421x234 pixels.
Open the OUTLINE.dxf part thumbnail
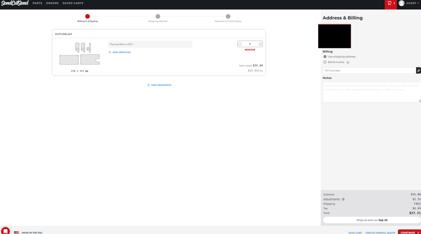80,54
